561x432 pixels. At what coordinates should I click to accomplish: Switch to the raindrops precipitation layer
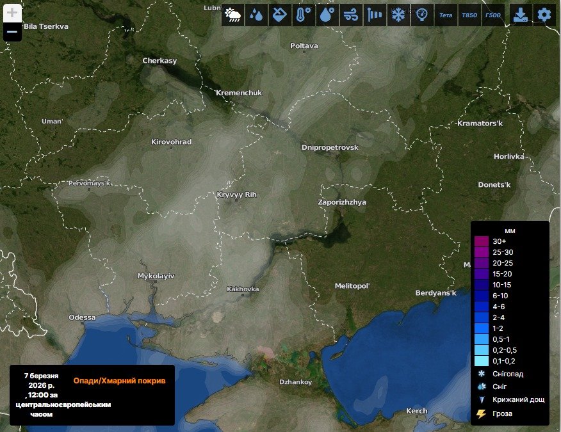(257, 14)
